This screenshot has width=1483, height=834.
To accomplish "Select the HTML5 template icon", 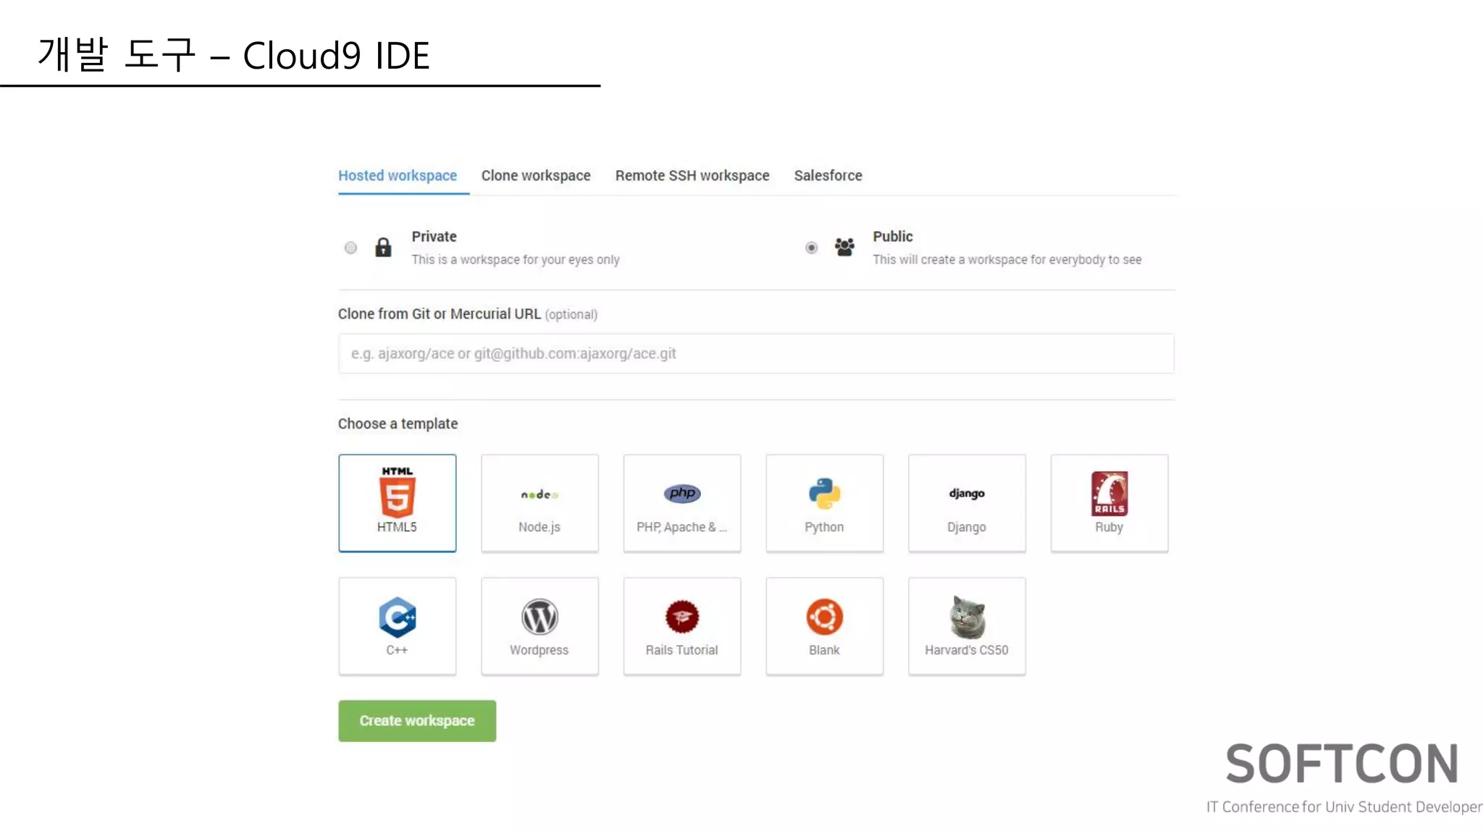I will (397, 492).
